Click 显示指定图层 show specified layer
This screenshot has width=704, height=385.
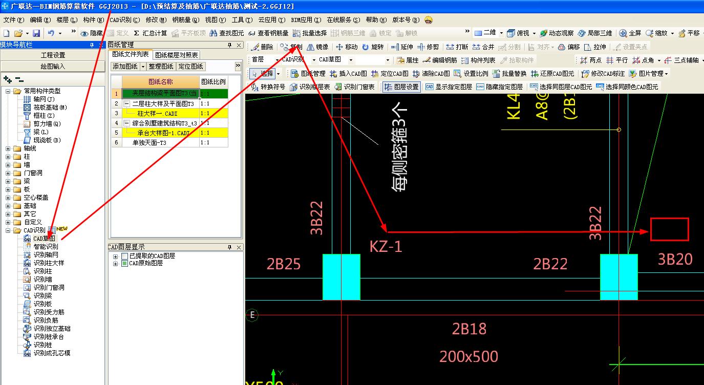click(449, 87)
